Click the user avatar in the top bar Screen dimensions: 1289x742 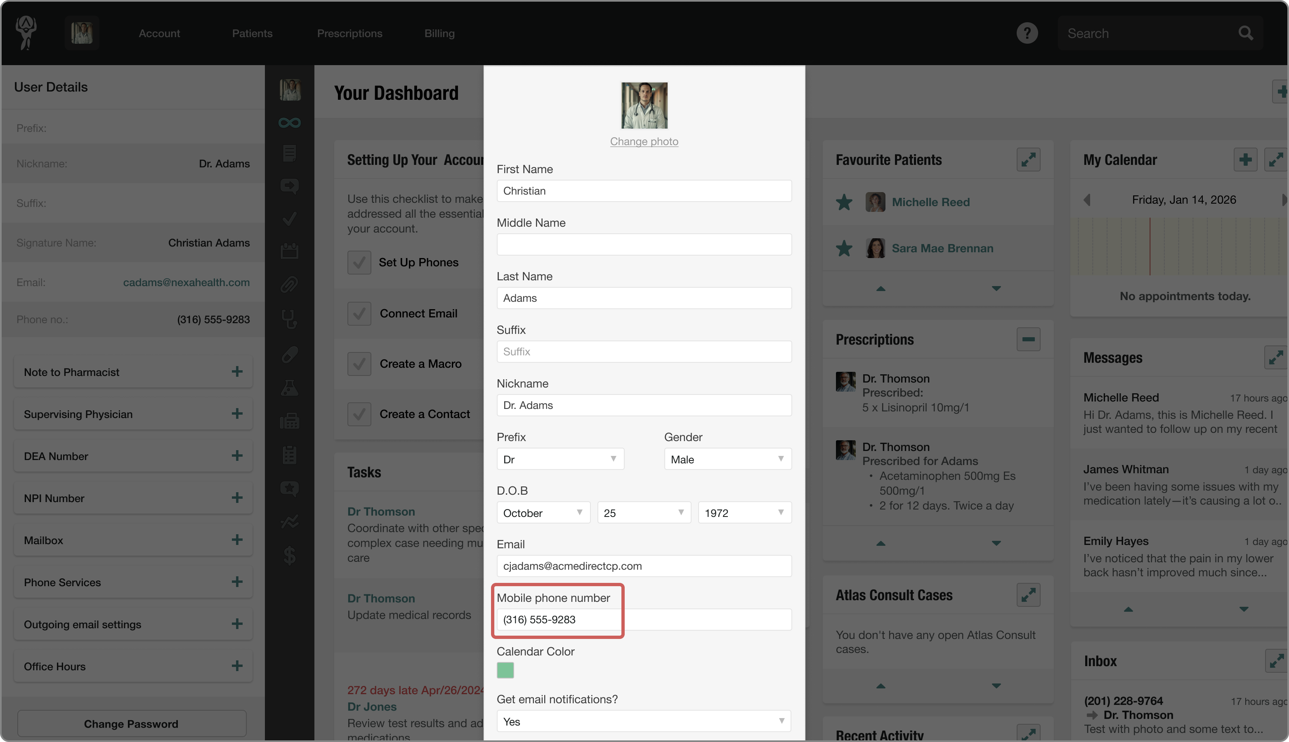click(x=82, y=33)
